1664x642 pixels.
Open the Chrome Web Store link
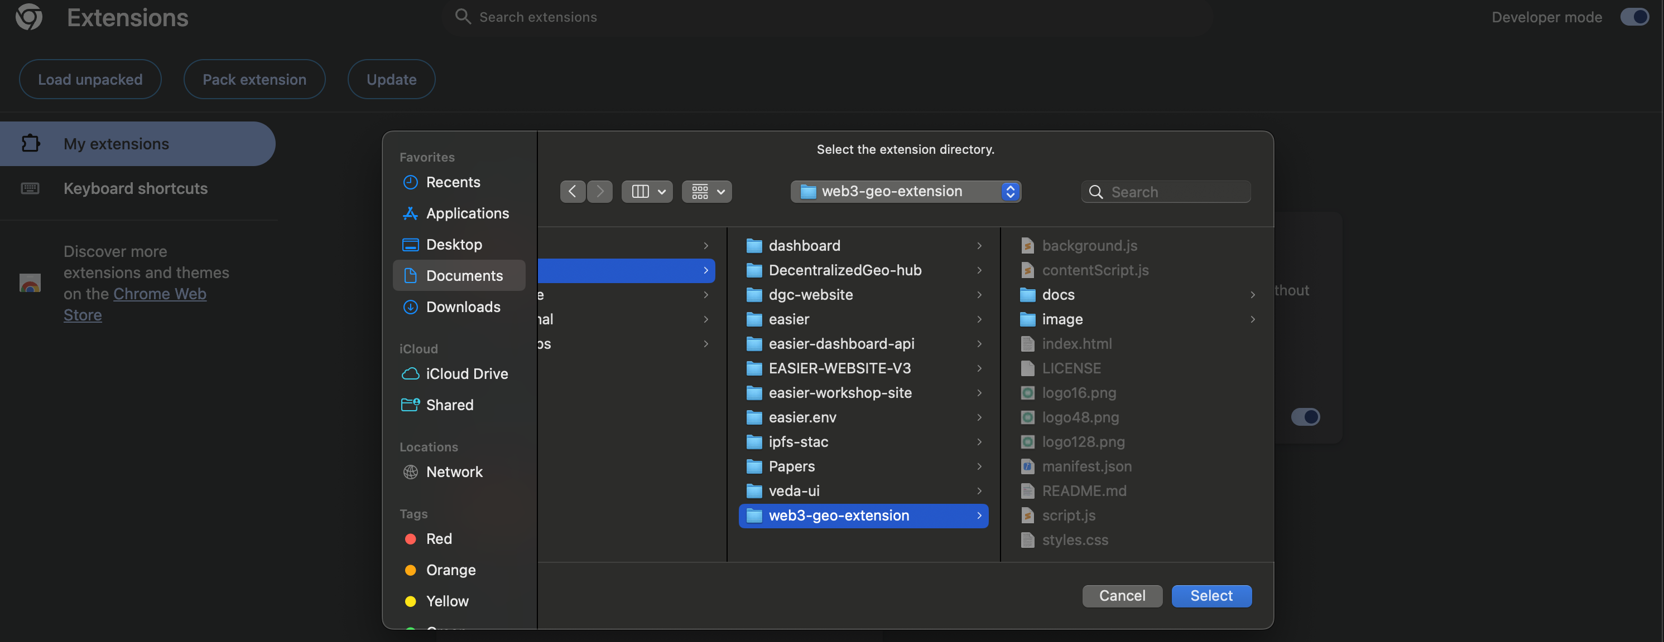point(160,294)
